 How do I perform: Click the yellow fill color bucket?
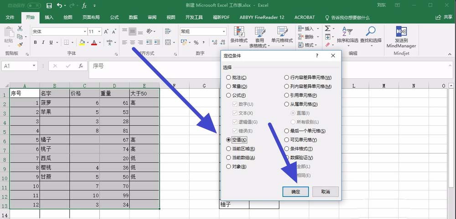[x=82, y=42]
